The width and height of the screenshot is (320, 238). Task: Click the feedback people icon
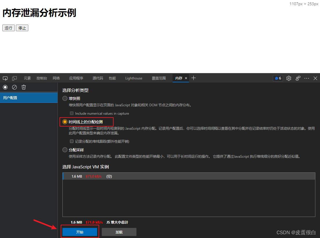coord(298,78)
